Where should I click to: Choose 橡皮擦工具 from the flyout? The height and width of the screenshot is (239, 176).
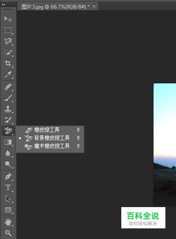pos(50,130)
